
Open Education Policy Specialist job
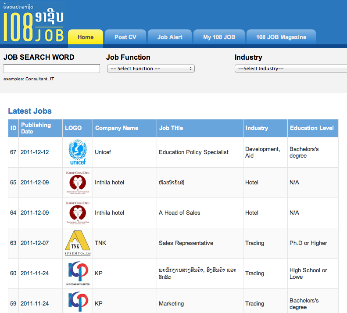click(x=193, y=152)
